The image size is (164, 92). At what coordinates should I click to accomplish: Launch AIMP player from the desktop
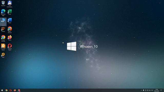coord(3,55)
